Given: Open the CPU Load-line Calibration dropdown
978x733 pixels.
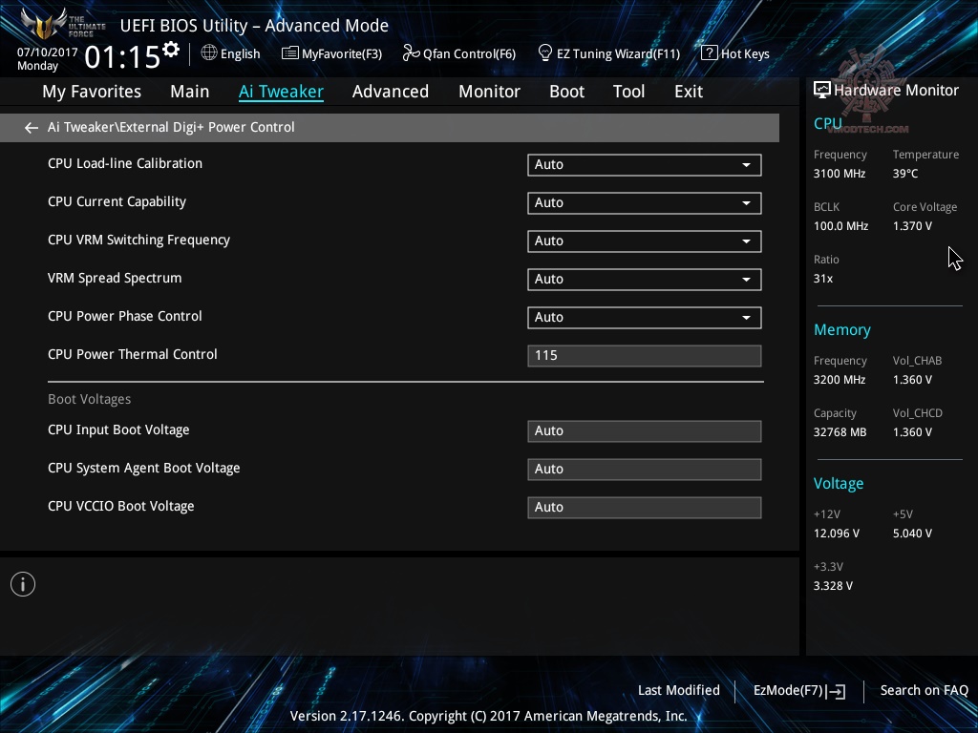Looking at the screenshot, I should (x=645, y=164).
